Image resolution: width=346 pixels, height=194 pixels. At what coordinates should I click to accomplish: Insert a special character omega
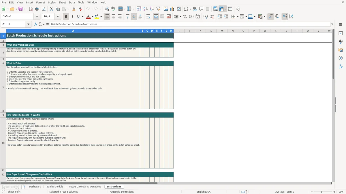point(186,9)
